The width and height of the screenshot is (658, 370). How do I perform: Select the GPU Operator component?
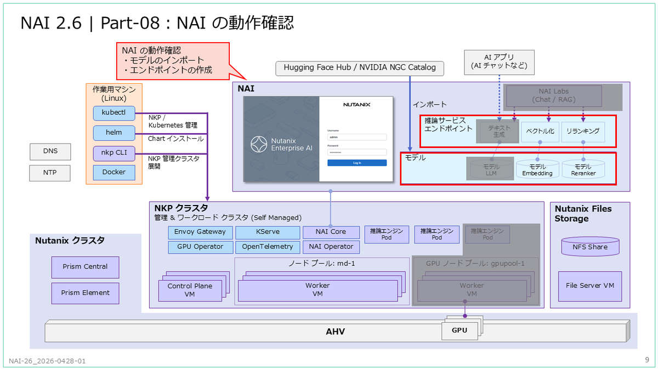200,247
